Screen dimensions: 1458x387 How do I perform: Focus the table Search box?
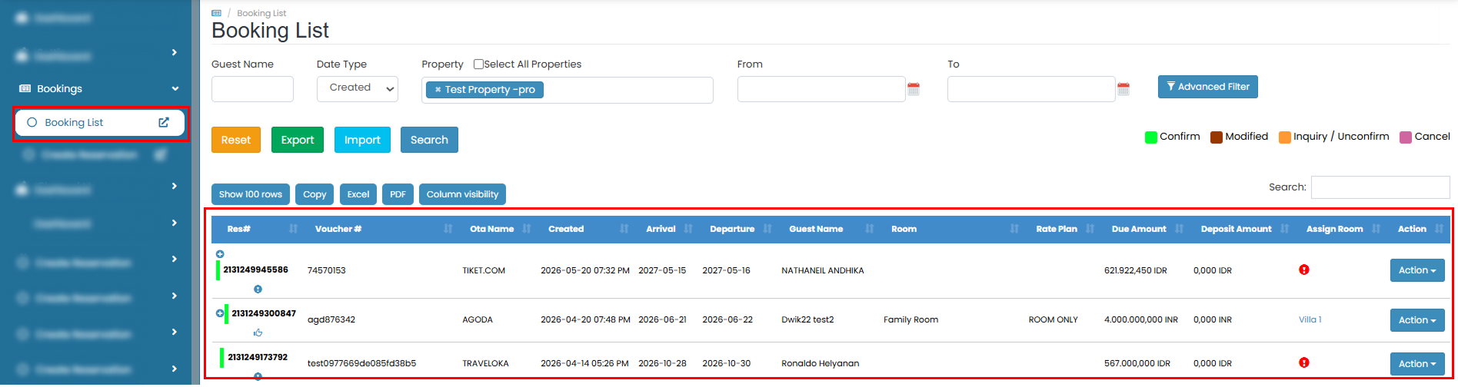pyautogui.click(x=1380, y=187)
